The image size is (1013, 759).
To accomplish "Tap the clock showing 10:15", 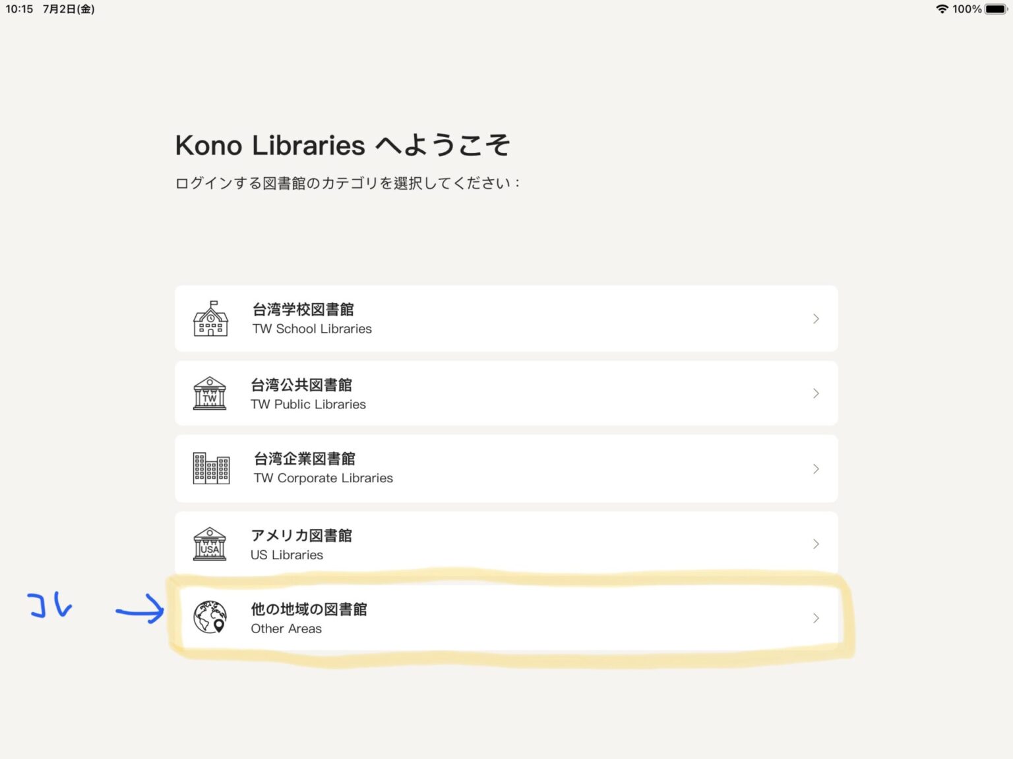I will tap(18, 9).
